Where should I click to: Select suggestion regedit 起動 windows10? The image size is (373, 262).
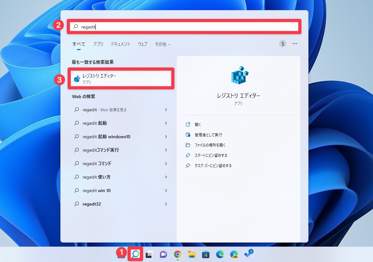click(121, 137)
